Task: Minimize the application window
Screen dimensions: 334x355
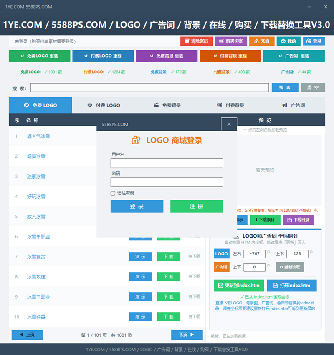Action: pos(309,7)
